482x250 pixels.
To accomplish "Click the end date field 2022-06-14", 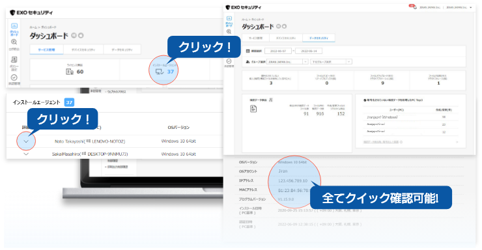I will click(309, 51).
